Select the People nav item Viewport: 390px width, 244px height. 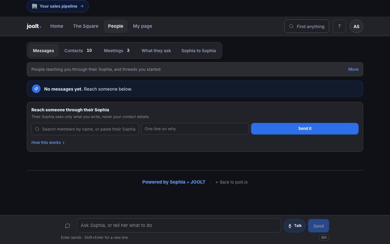pyautogui.click(x=116, y=26)
